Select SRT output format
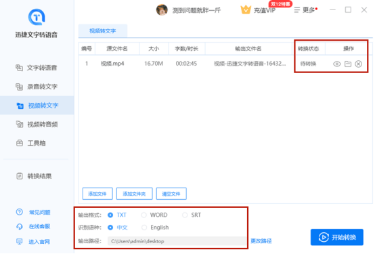Image resolution: width=375 pixels, height=254 pixels. [x=192, y=215]
